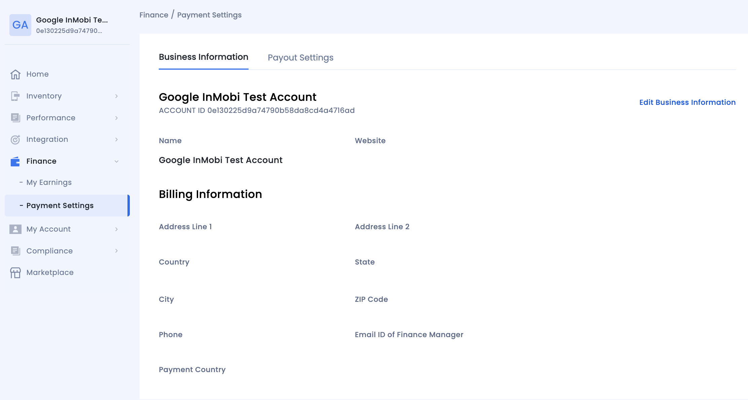This screenshot has width=748, height=400.
Task: Expand the Compliance section chevron
Action: click(x=116, y=251)
